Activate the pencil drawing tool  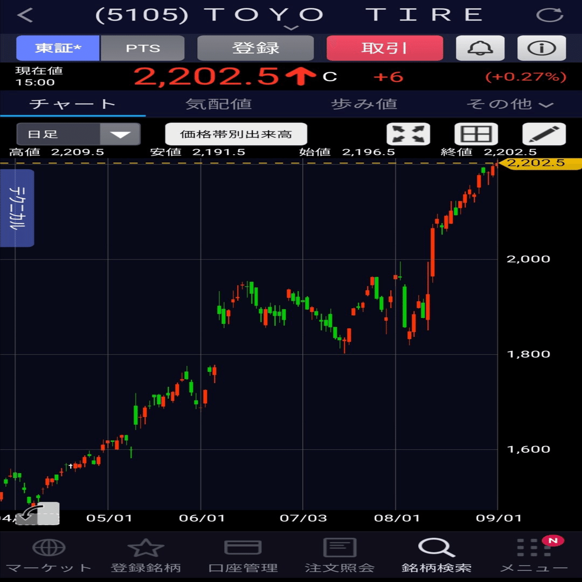(544, 134)
